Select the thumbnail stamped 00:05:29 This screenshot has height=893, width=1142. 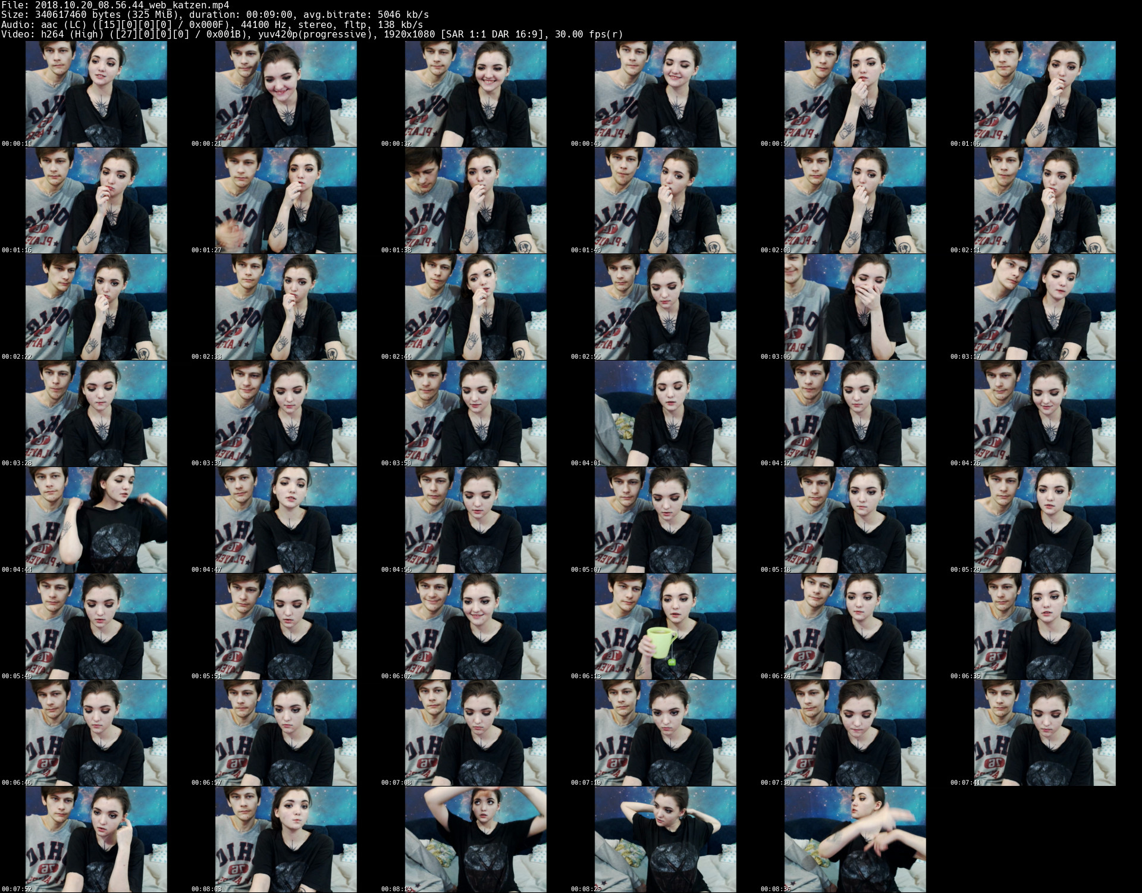click(x=1045, y=520)
